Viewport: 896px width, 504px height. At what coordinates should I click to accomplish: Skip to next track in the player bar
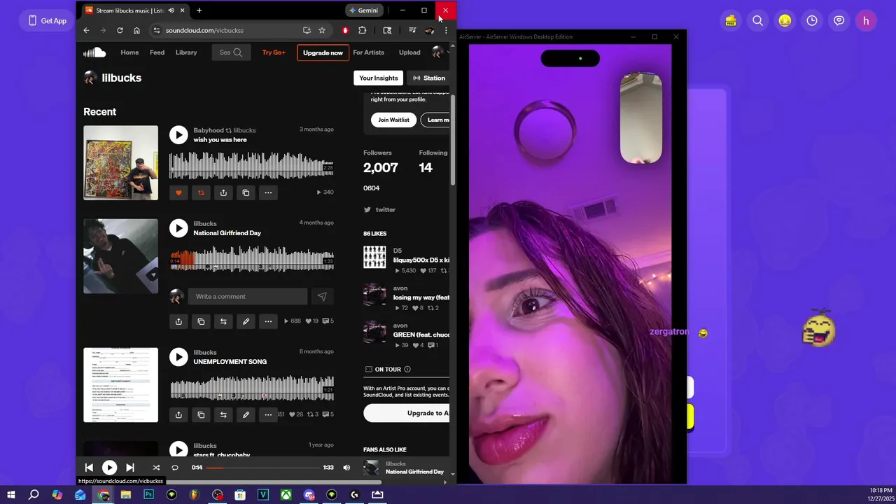tap(130, 468)
